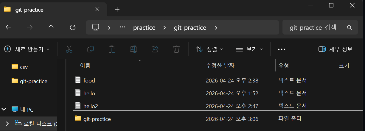The width and height of the screenshot is (365, 131).
Task: Collapse the 내 PC tree node
Action: (x=4, y=110)
